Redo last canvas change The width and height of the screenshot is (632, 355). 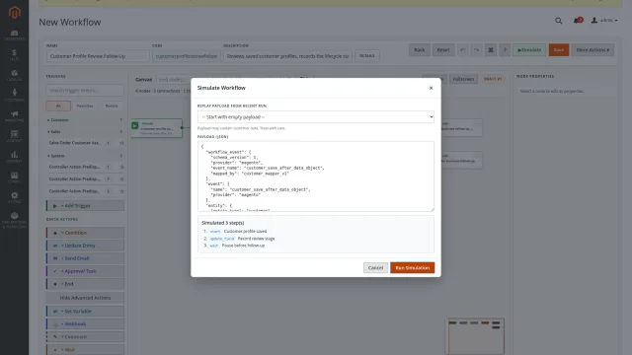(476, 50)
